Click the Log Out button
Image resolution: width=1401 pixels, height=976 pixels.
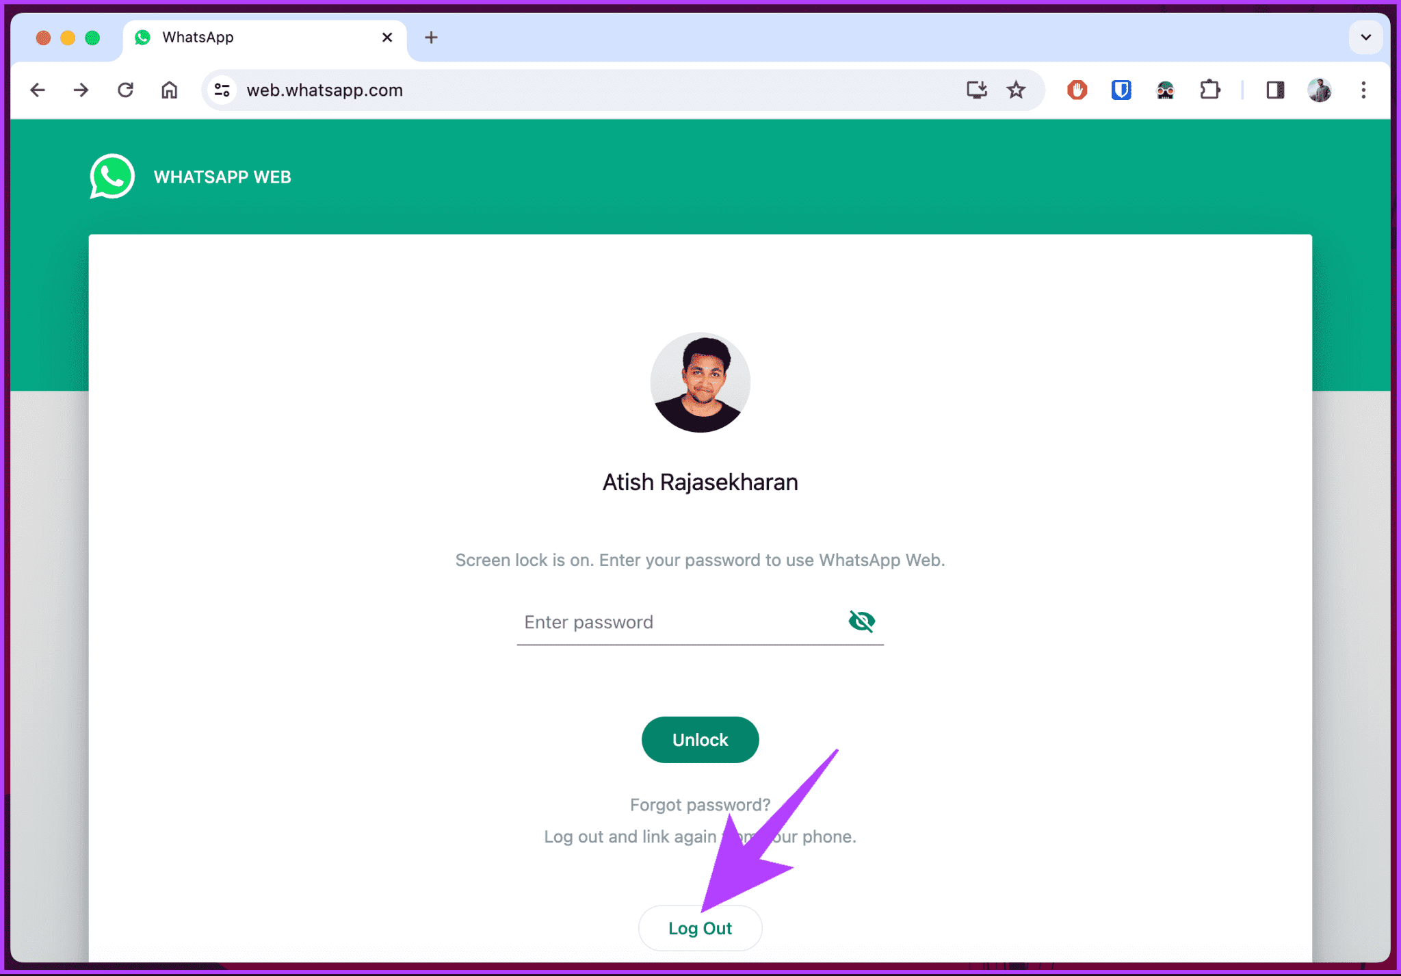pos(699,928)
